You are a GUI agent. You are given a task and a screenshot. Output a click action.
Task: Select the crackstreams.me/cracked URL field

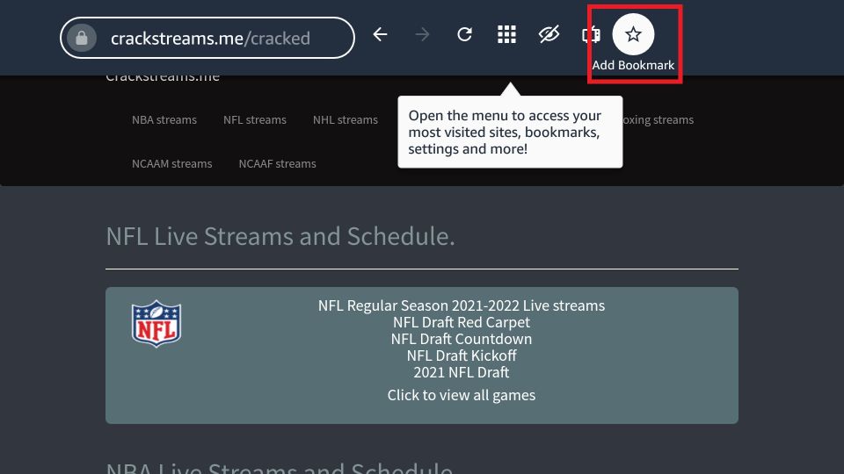point(207,38)
